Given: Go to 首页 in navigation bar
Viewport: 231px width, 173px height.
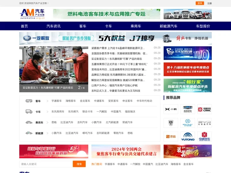Looking at the screenshot, I should tap(24, 26).
